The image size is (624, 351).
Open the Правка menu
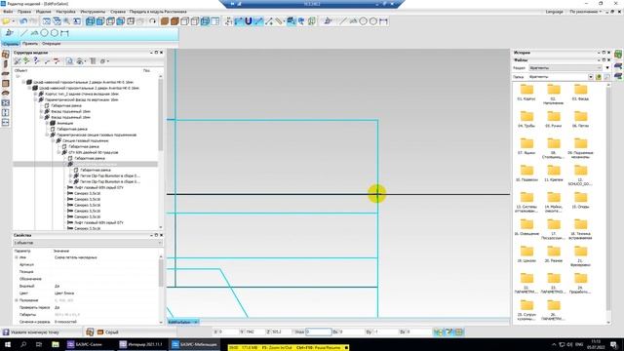point(24,12)
